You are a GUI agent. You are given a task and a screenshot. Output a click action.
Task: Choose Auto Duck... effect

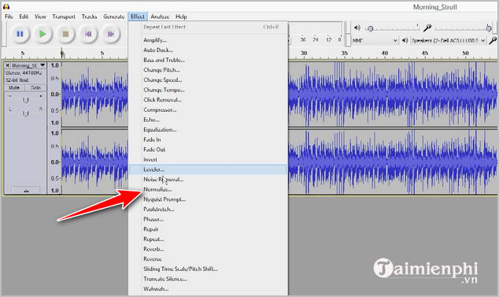[x=208, y=50]
